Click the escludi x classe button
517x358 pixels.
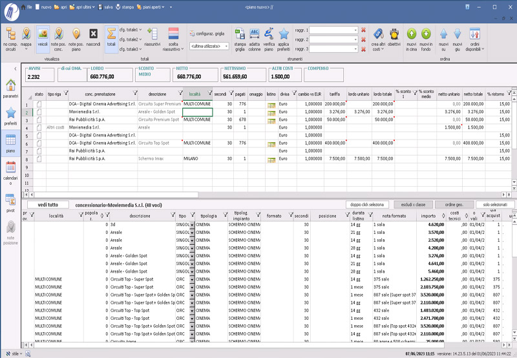pyautogui.click(x=414, y=204)
